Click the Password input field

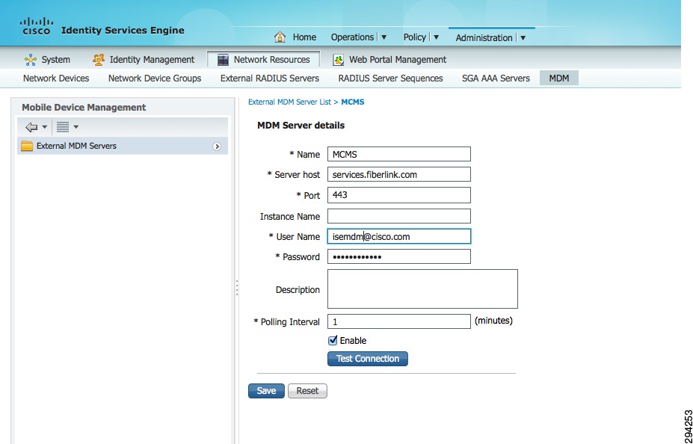pyautogui.click(x=399, y=256)
